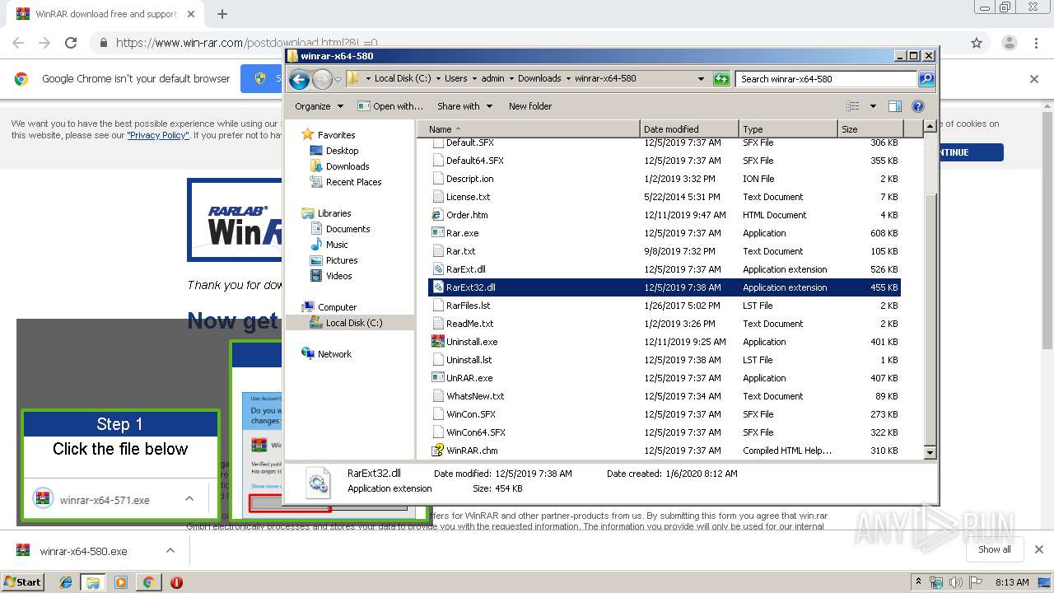Open the Documents library
The height and width of the screenshot is (593, 1054).
pyautogui.click(x=347, y=229)
